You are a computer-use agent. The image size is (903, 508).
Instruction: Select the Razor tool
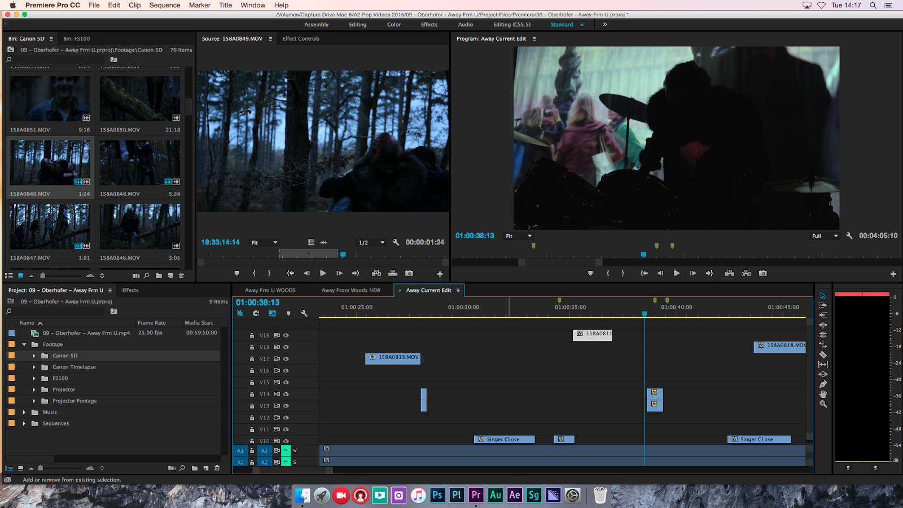(823, 354)
